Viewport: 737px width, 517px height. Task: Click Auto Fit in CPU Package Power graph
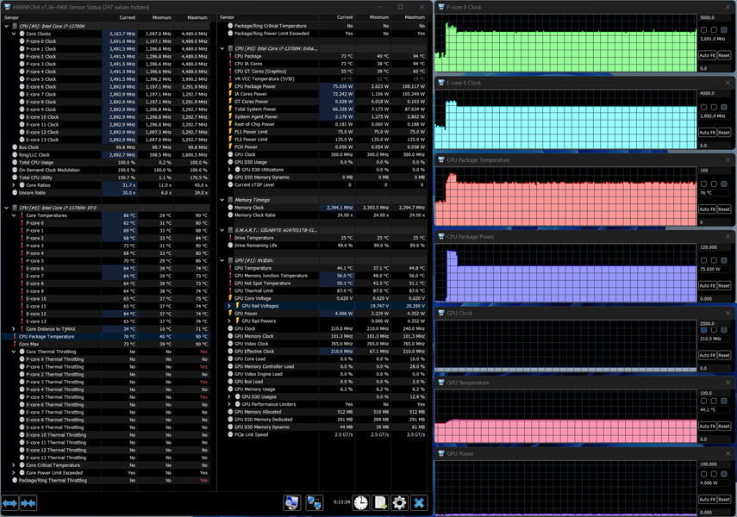tap(707, 286)
